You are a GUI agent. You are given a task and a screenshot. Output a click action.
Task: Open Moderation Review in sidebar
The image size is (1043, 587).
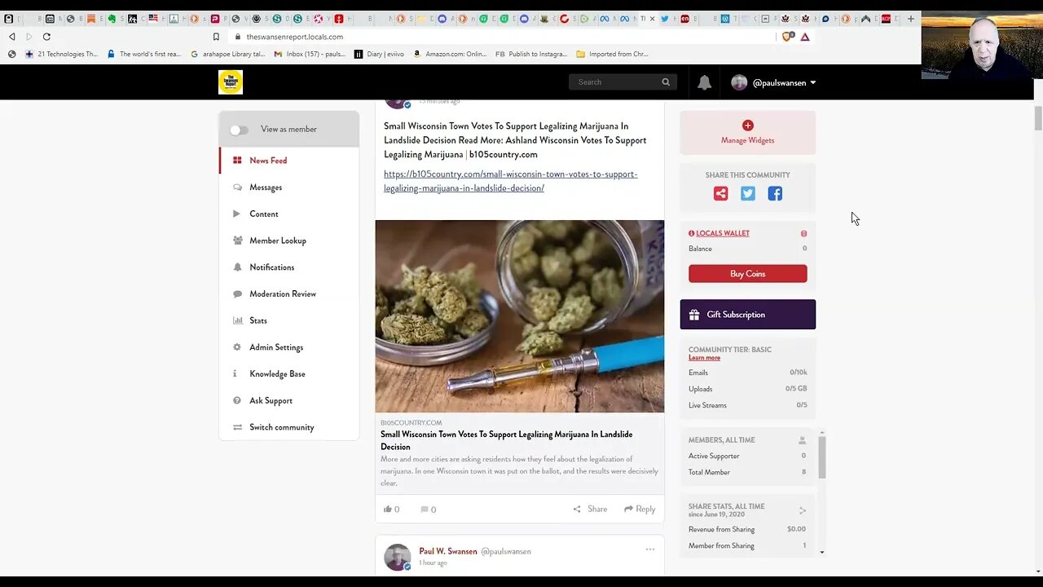[x=289, y=293]
